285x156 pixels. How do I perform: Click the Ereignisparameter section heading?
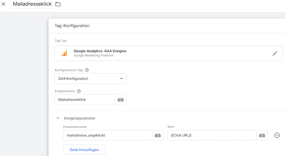(x=79, y=118)
